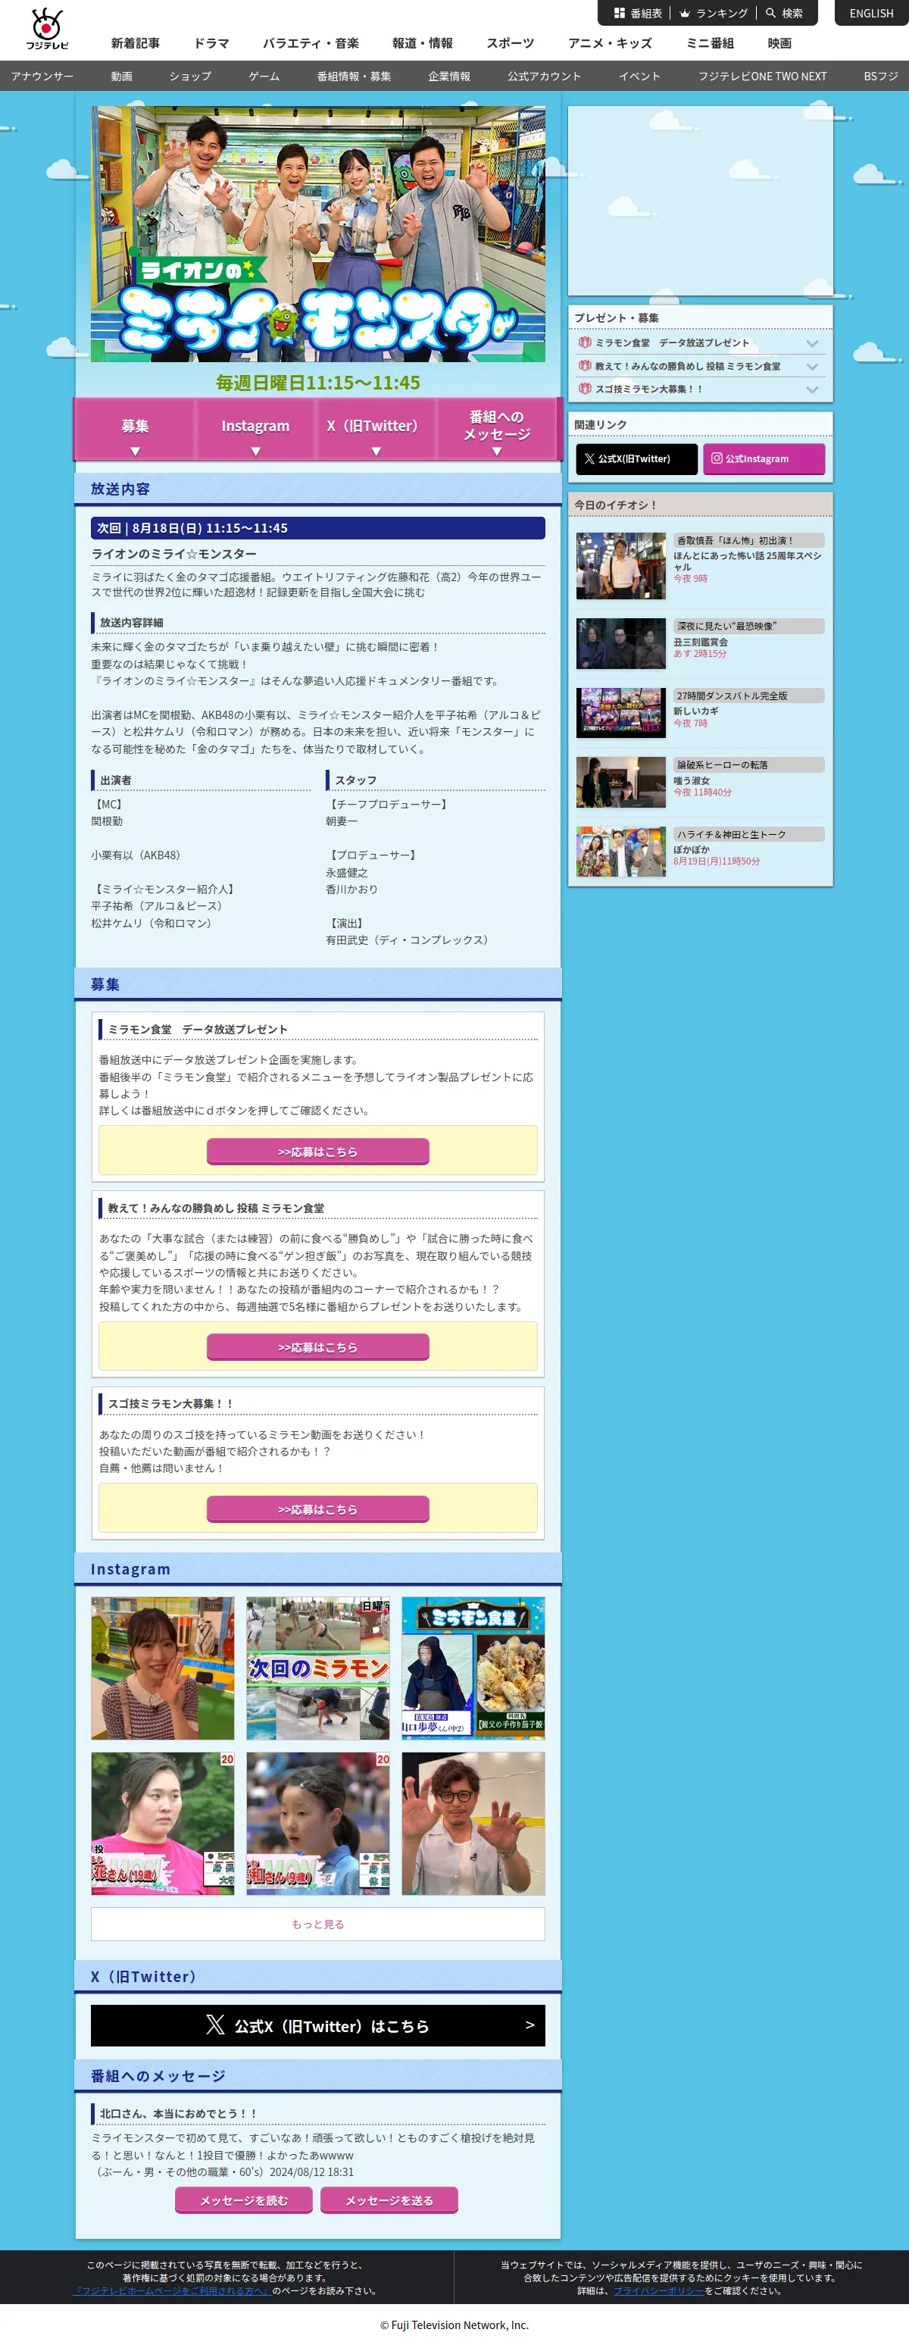
Task: Open アニメ・キッズ menu item
Action: click(x=610, y=42)
